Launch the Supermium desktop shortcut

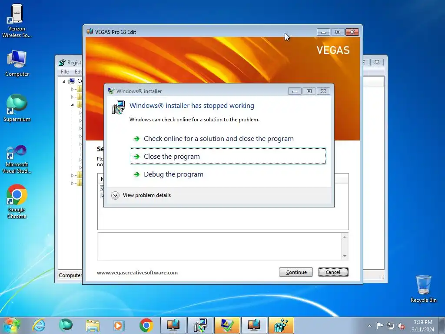(17, 108)
